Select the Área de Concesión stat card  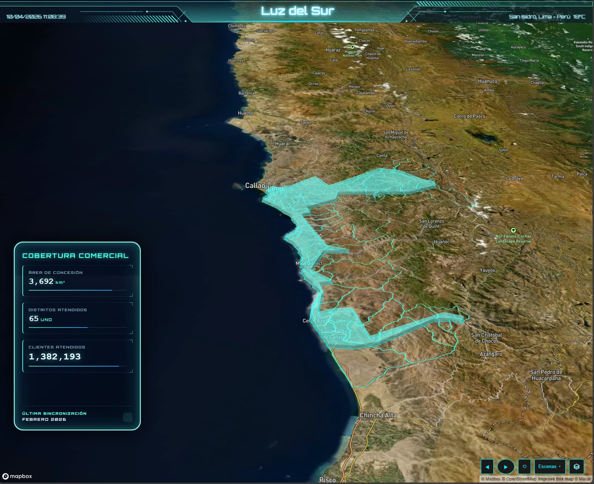(77, 281)
